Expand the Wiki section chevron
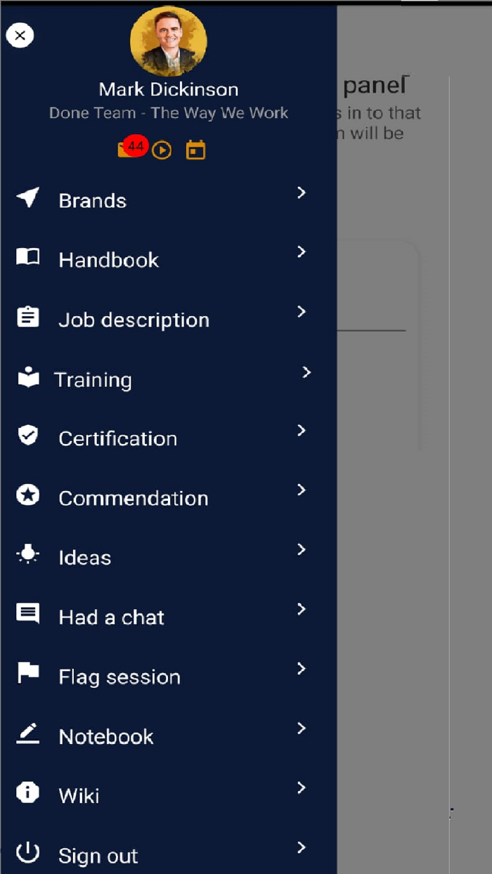This screenshot has width=492, height=874. click(302, 788)
